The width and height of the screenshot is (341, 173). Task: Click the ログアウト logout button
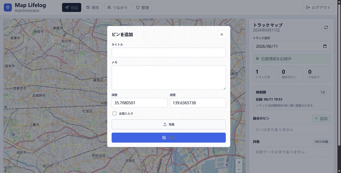pos(318,8)
